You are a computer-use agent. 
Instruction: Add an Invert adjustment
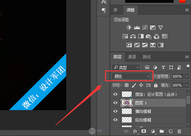[x=129, y=45]
